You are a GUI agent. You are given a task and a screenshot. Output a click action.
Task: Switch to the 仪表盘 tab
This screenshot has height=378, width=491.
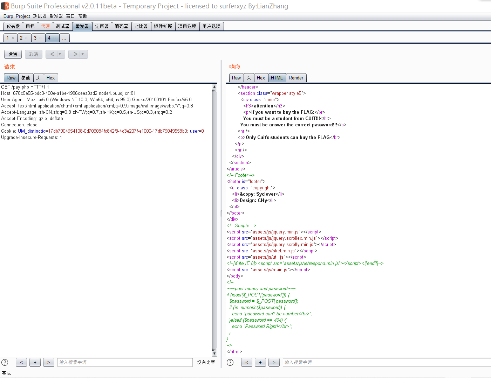click(13, 26)
